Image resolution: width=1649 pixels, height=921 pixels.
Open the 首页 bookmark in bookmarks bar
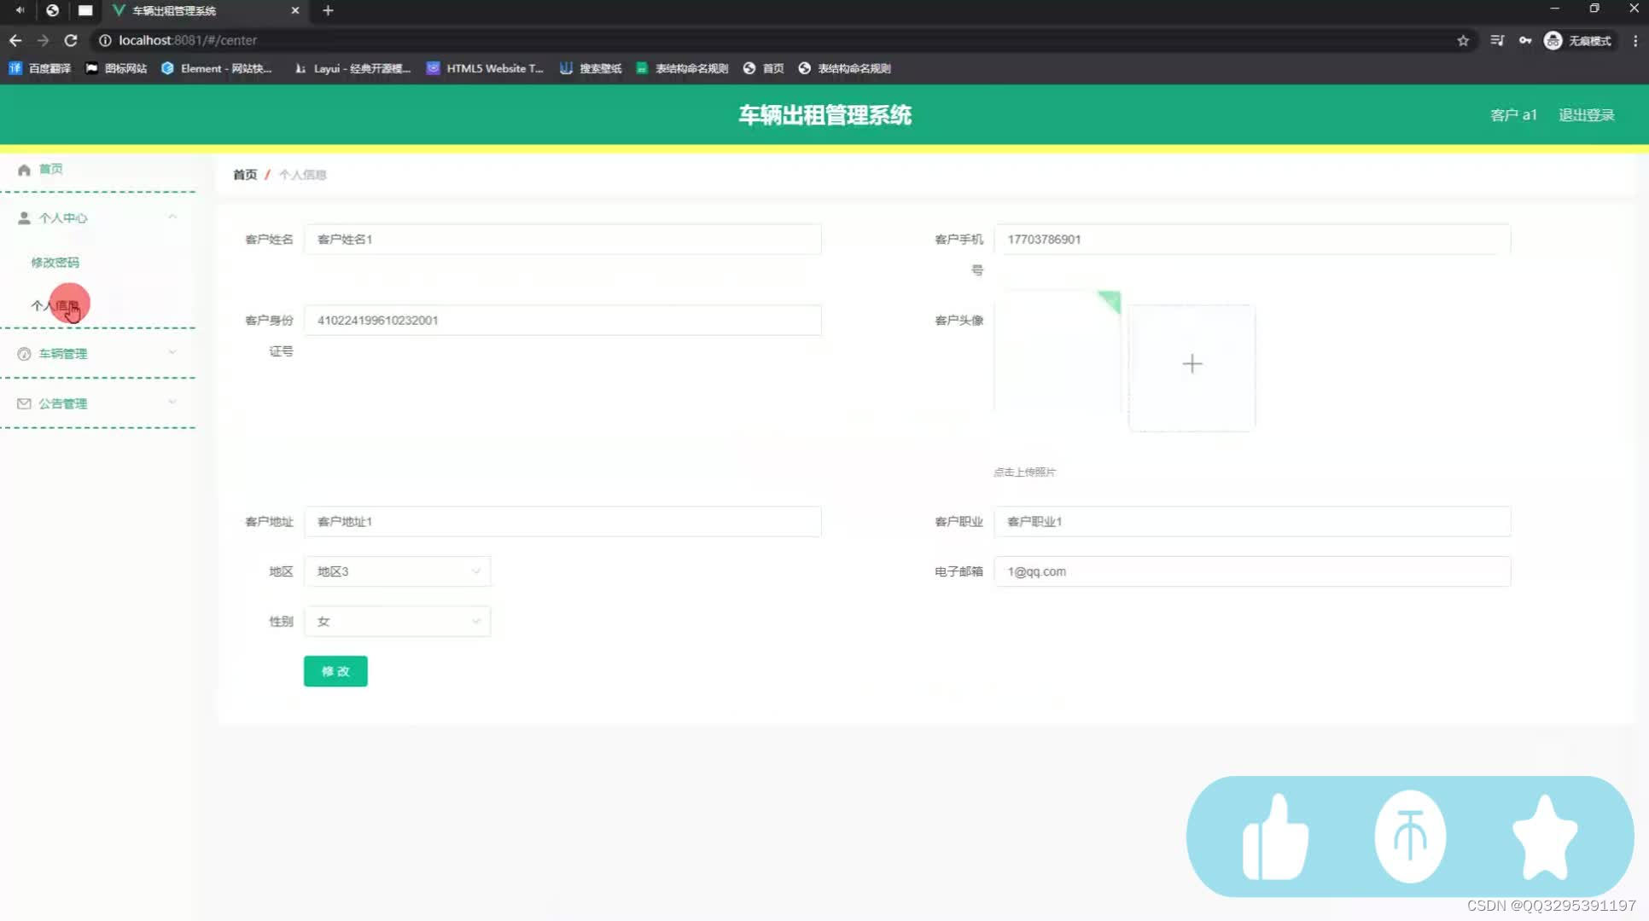764,68
